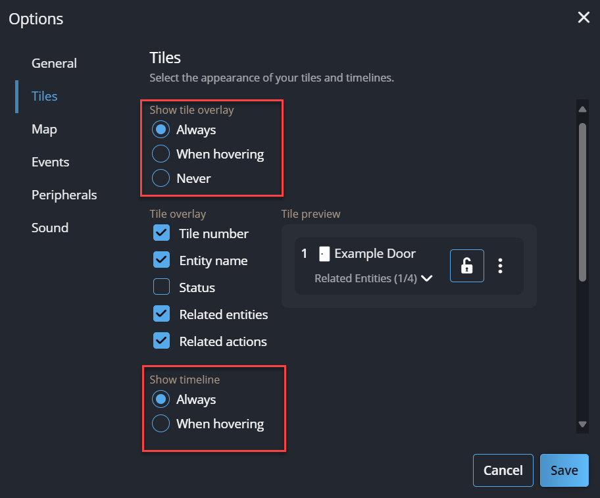Image resolution: width=600 pixels, height=498 pixels.
Task: Uncheck the Related actions checkbox
Action: pos(161,341)
